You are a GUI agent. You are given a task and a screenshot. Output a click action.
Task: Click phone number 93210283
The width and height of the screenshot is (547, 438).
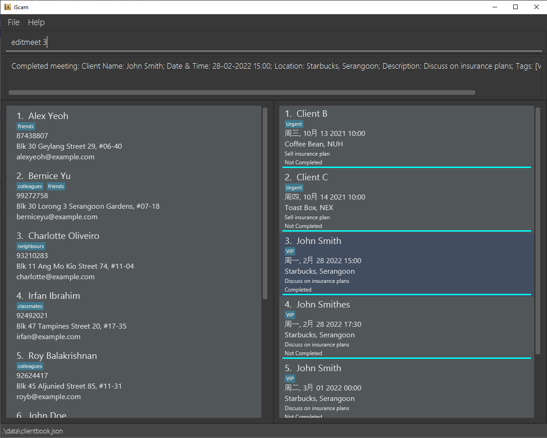coord(32,256)
